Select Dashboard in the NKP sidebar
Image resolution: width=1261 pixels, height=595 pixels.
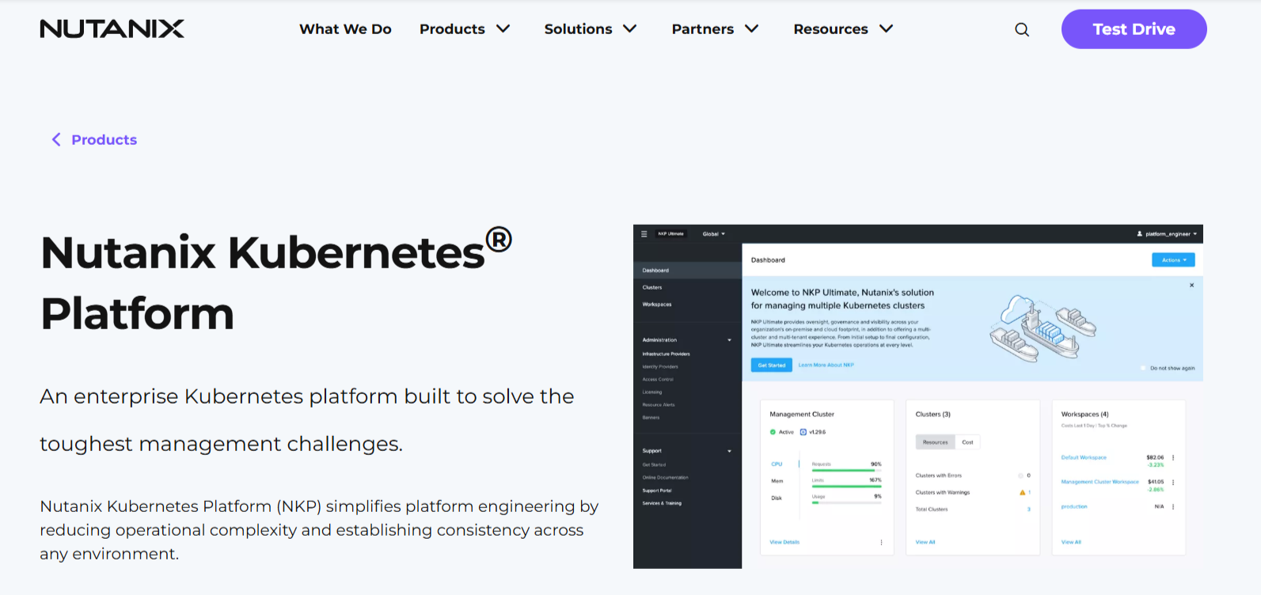(687, 271)
